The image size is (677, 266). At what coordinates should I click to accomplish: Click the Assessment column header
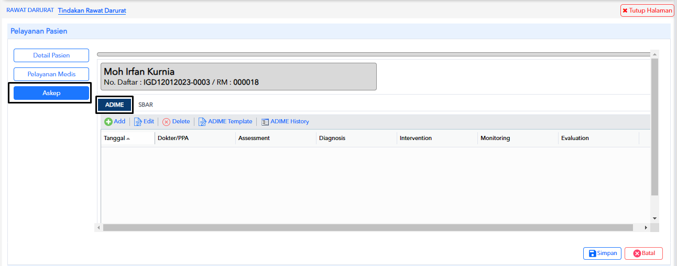click(254, 138)
